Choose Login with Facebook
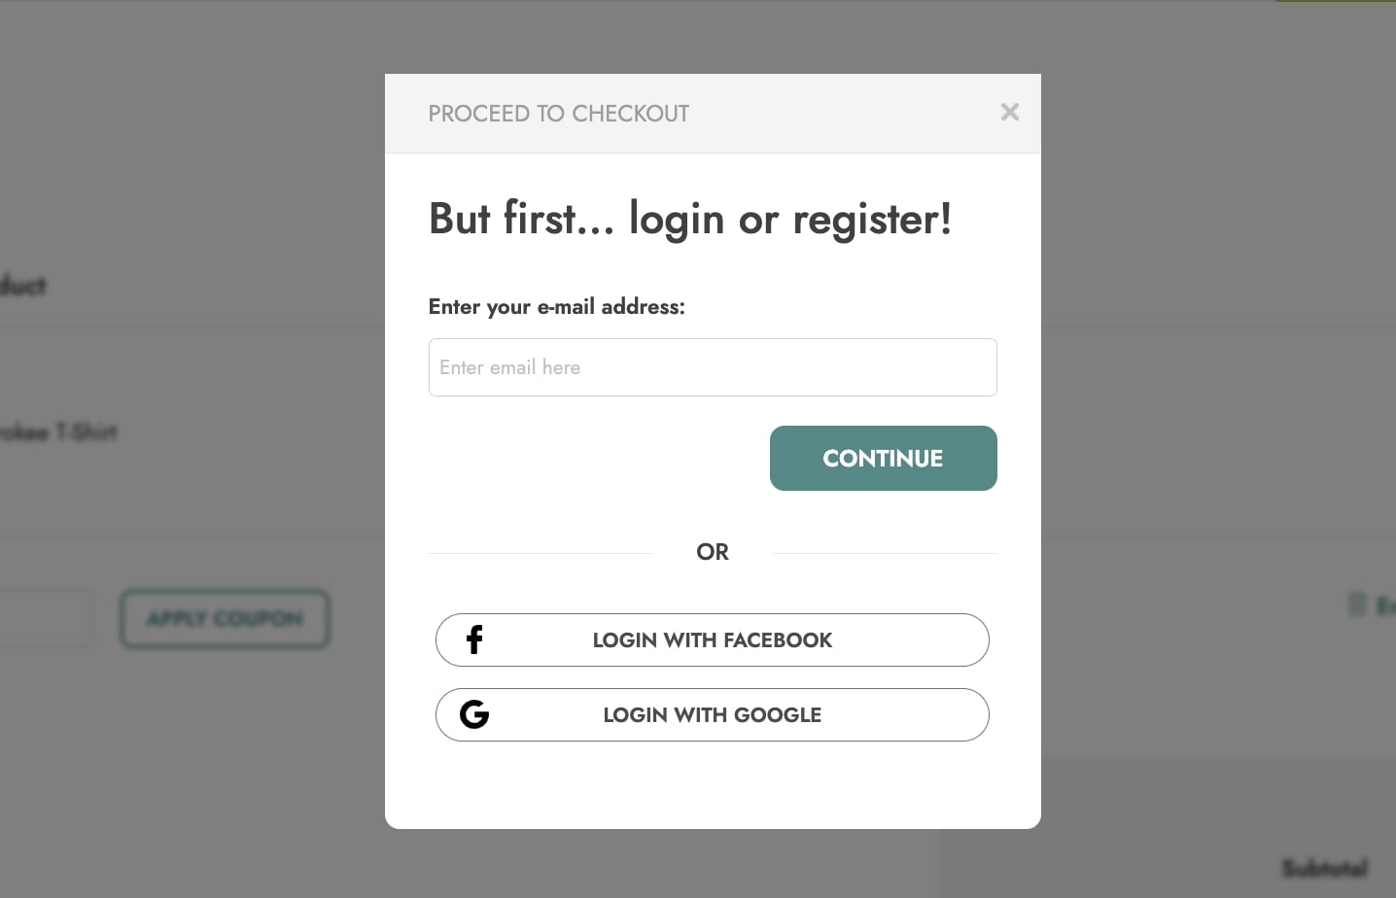The image size is (1396, 898). pyautogui.click(x=713, y=639)
